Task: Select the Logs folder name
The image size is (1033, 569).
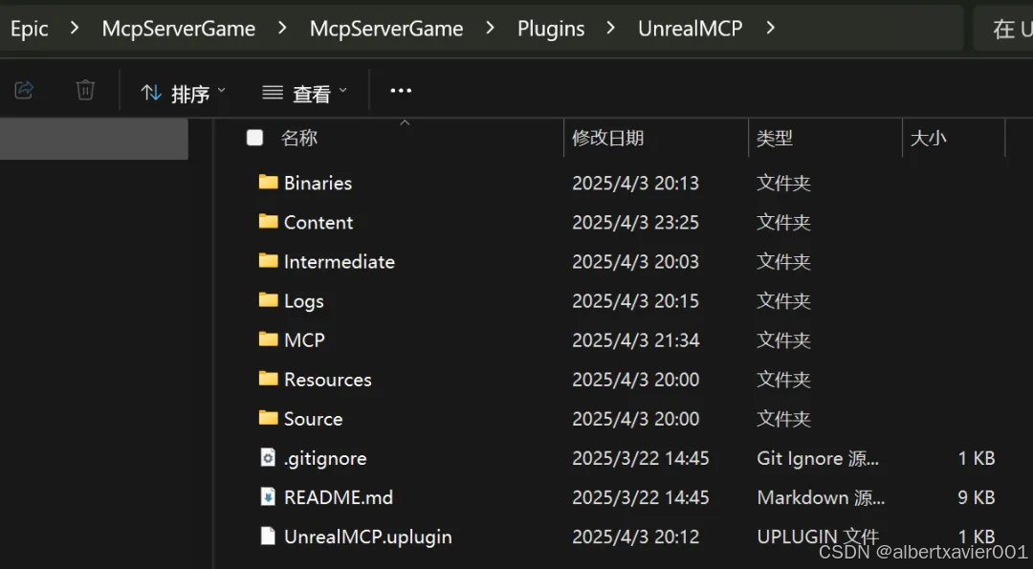Action: tap(304, 301)
